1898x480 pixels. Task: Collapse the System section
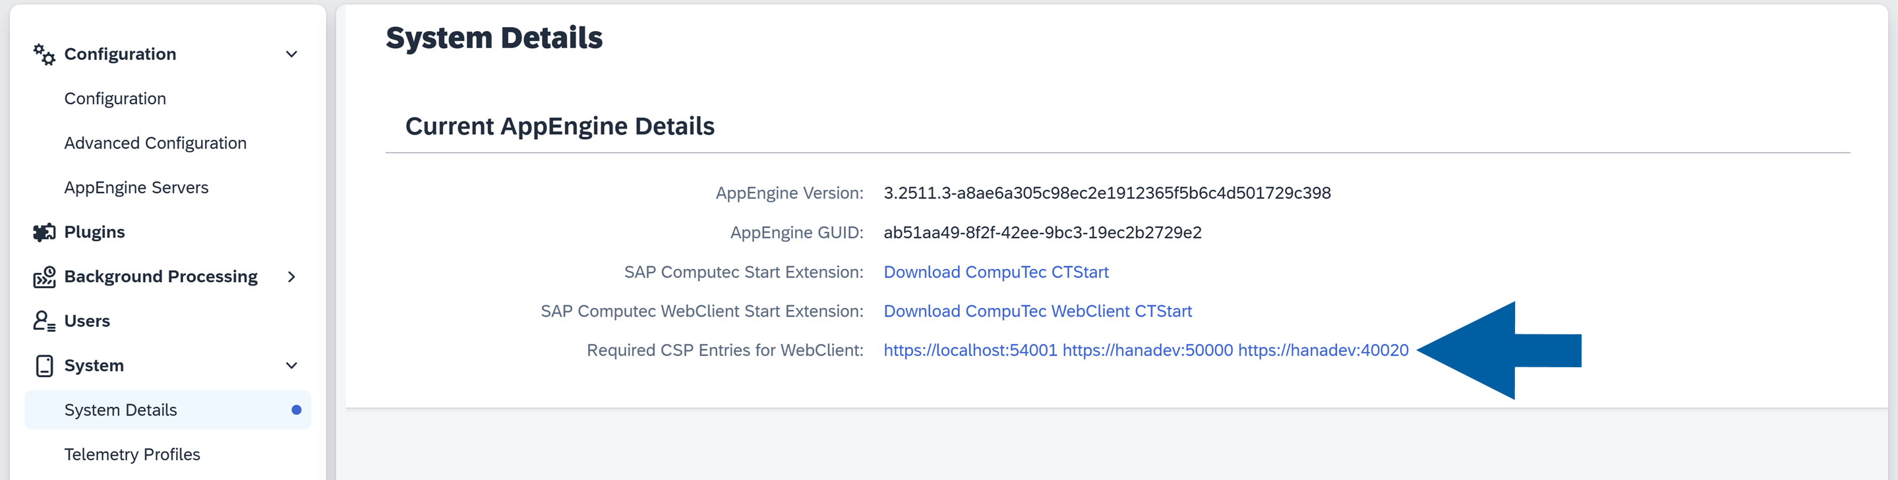click(x=292, y=365)
